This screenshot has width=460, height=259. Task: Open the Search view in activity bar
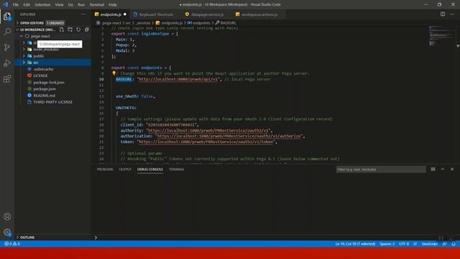click(7, 32)
